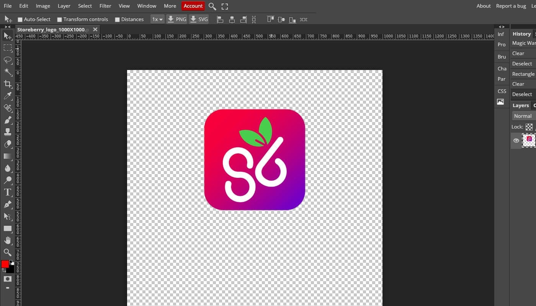Select the Blur (droplet) tool
536x306 pixels.
coord(7,168)
